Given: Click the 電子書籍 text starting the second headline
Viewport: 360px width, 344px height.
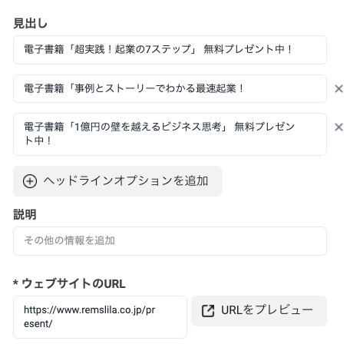Looking at the screenshot, I should (x=44, y=88).
